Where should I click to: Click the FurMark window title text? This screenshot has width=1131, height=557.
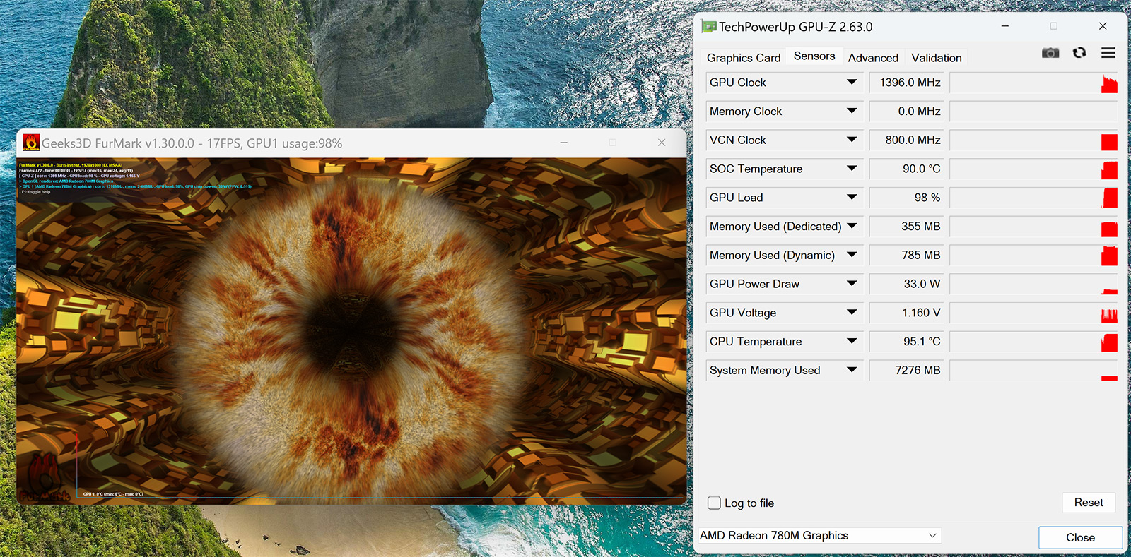point(192,143)
